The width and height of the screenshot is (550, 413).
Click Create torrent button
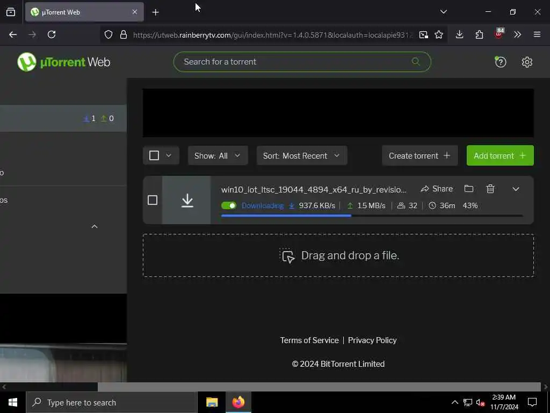coord(420,155)
